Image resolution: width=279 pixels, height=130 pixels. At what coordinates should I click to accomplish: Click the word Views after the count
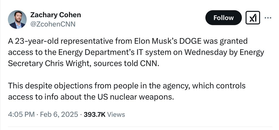(116, 114)
